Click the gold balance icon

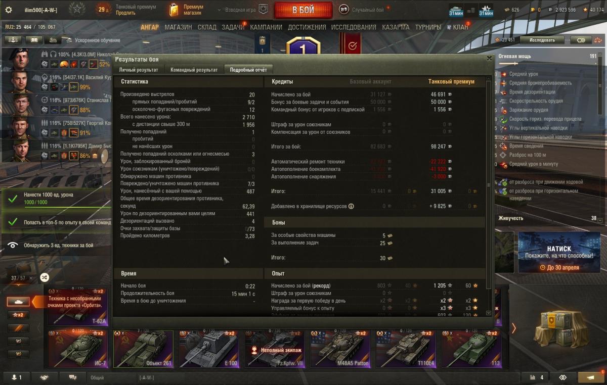pyautogui.click(x=534, y=10)
